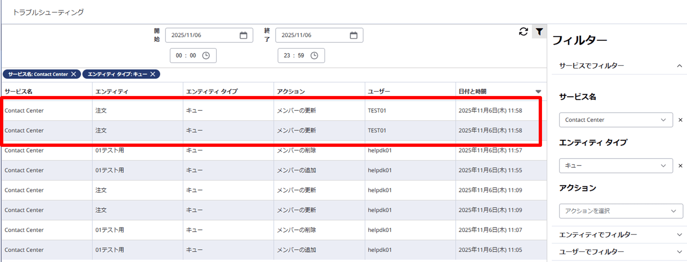Click the end time clock icon
Screen dimensions: 687x262
point(314,56)
